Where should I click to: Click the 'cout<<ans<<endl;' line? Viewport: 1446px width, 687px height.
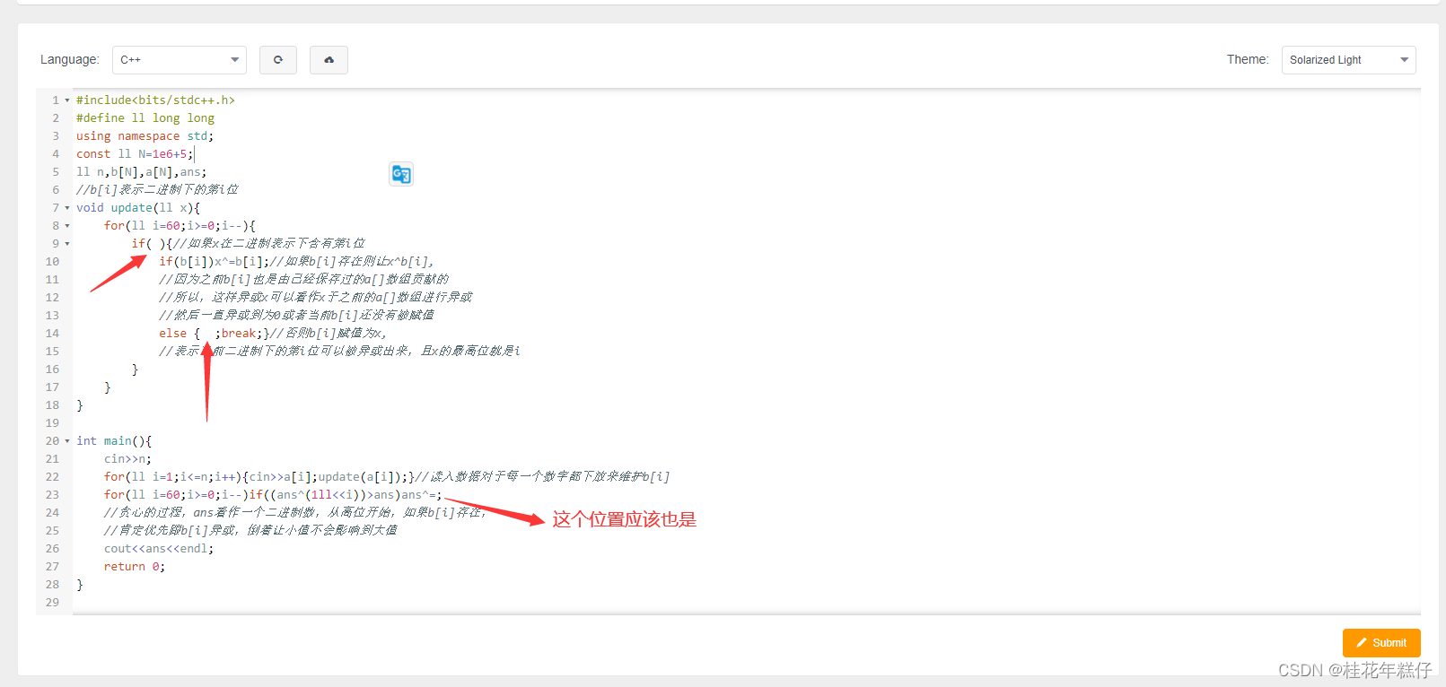click(x=159, y=549)
